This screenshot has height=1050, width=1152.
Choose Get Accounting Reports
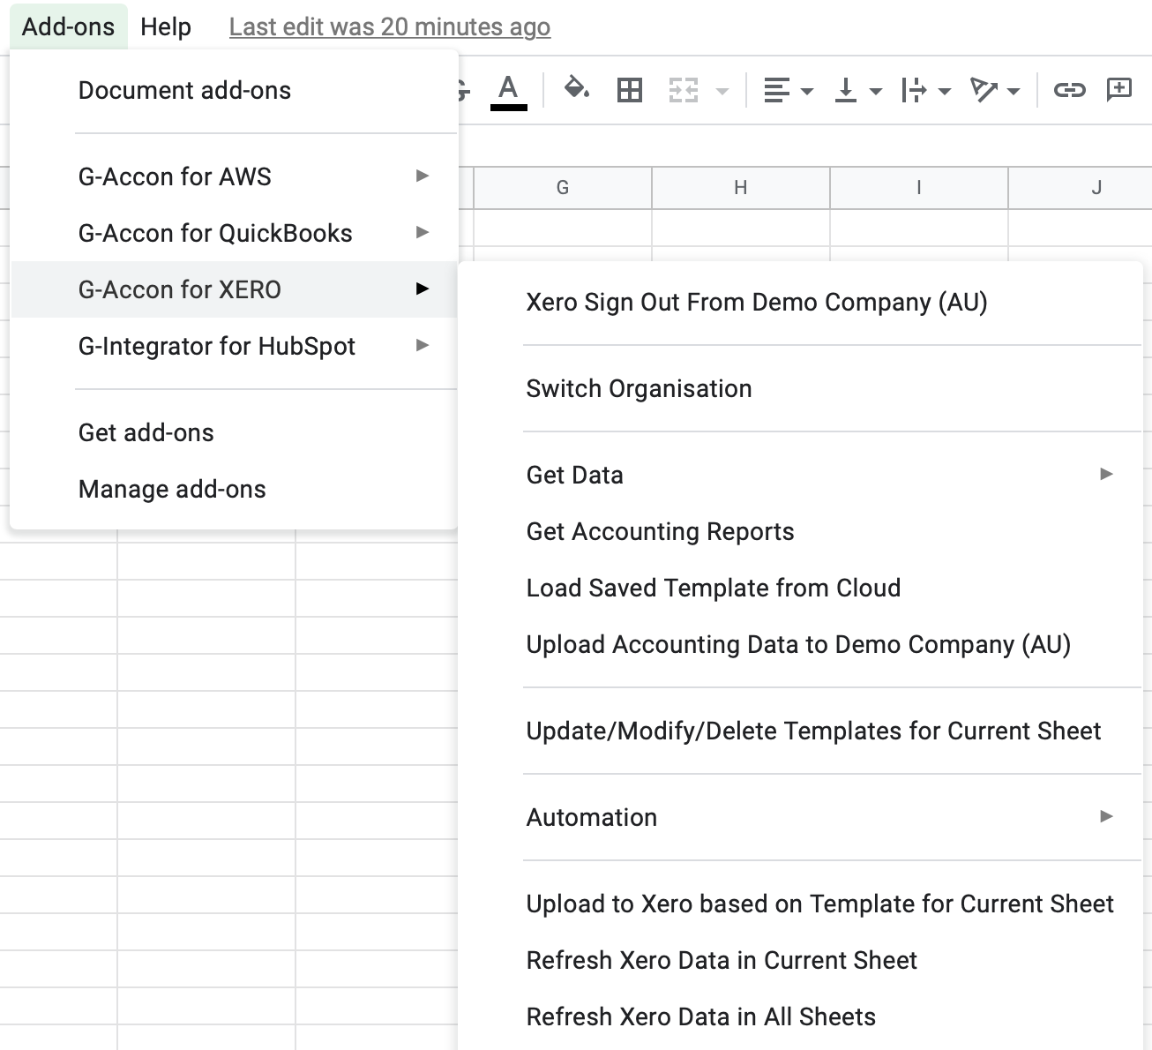click(801, 531)
